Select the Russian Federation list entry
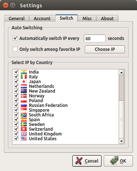The height and width of the screenshot is (171, 137). point(48,105)
